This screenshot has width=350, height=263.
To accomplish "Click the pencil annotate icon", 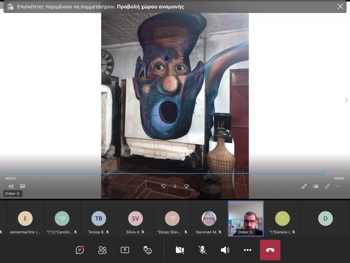I will pyautogui.click(x=304, y=186).
